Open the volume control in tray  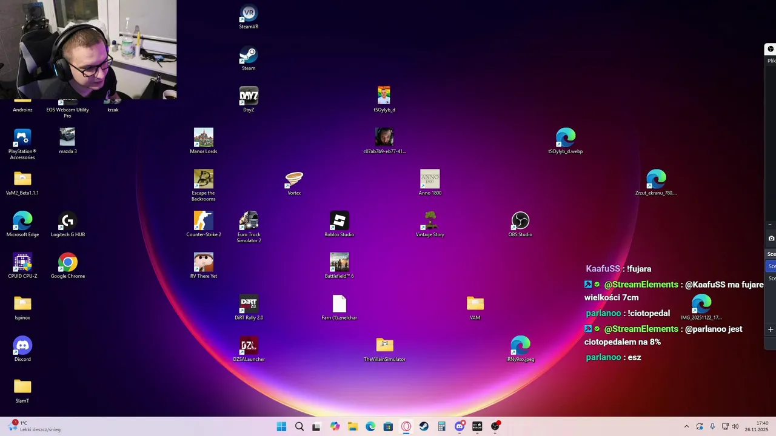click(x=735, y=426)
